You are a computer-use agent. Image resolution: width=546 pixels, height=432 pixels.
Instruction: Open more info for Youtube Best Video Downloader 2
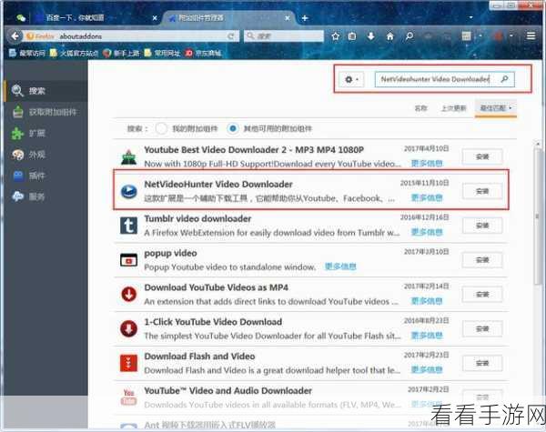click(x=427, y=164)
